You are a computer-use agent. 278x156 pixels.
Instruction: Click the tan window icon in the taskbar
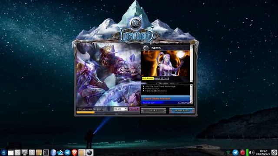[82, 153]
